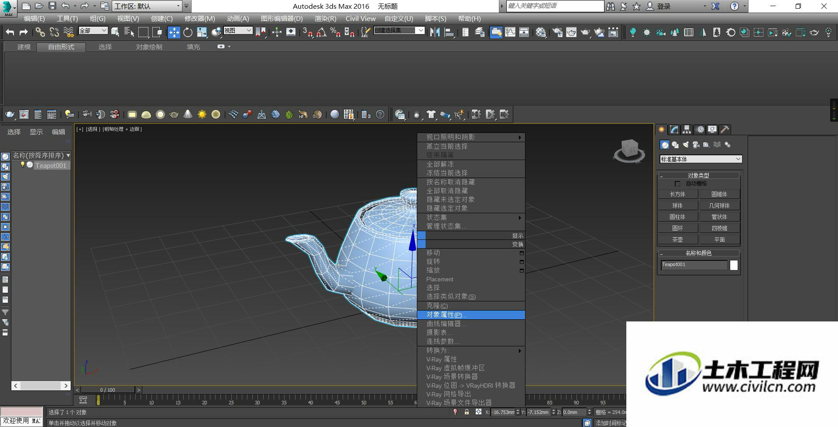
Task: Click the help question mark toolbar icon
Action: point(380,114)
